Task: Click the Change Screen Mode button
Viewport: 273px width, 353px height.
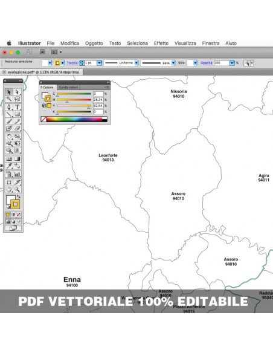Action: click(13, 228)
